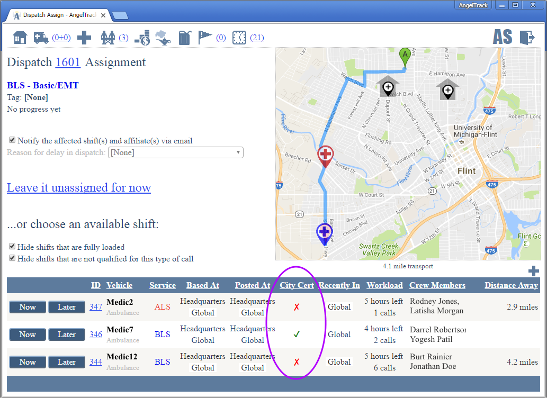Image resolution: width=547 pixels, height=398 pixels.
Task: Expand the Reason for delay dropdown
Action: click(175, 152)
